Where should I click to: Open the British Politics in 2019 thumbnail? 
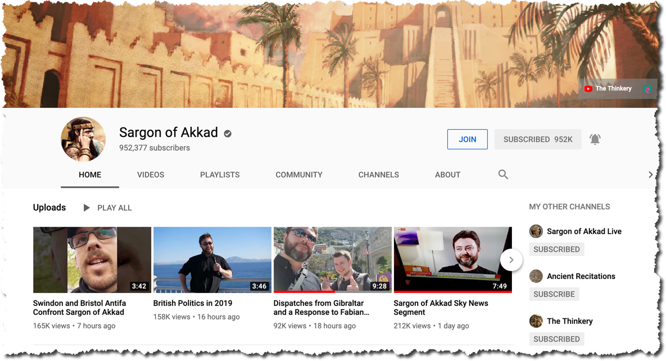[x=212, y=259]
